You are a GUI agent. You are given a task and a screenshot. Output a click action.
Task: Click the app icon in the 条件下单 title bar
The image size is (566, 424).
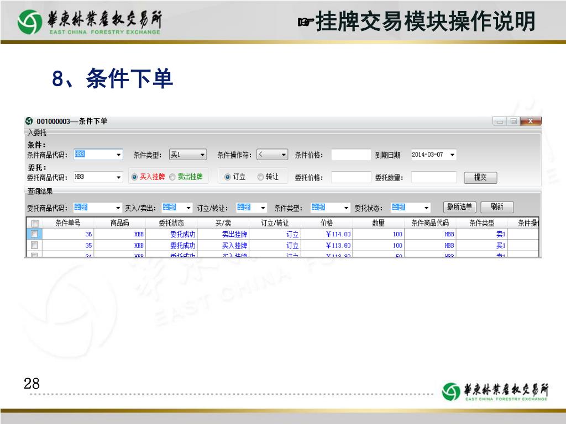29,121
